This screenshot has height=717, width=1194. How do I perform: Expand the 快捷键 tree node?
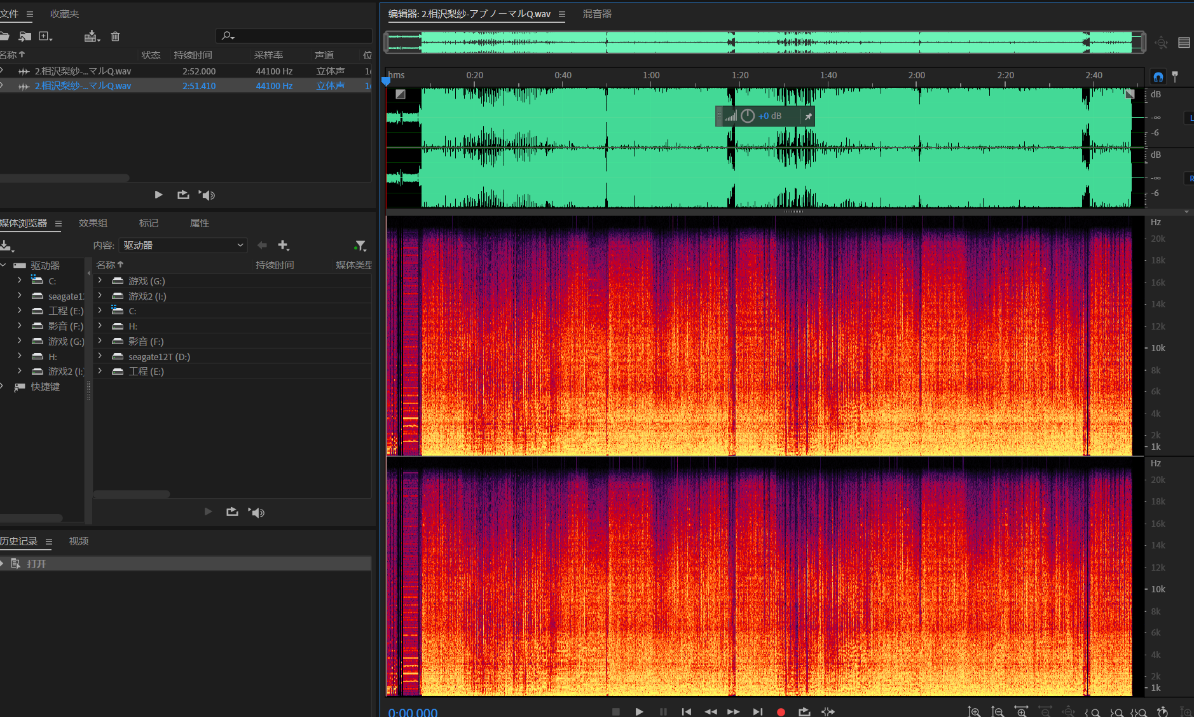(x=3, y=386)
